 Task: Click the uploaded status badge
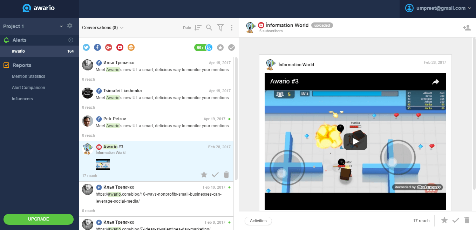click(x=322, y=25)
